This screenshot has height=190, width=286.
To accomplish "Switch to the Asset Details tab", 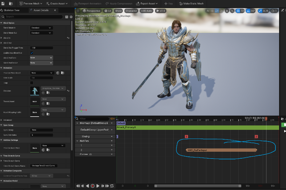I will [41, 10].
